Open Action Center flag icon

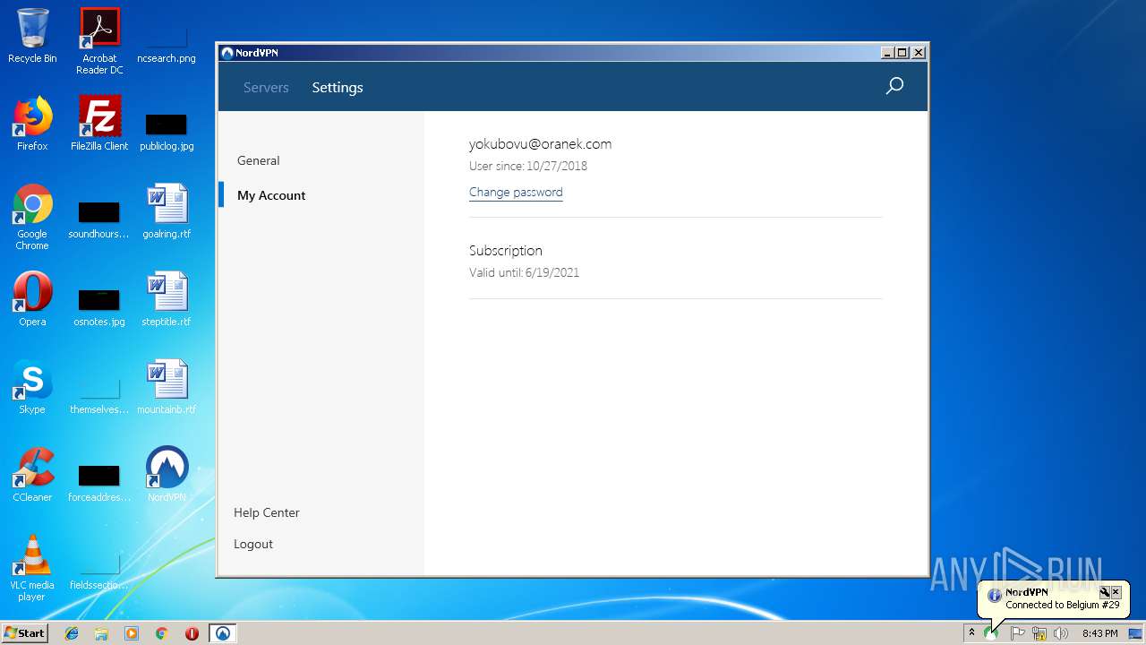[1017, 633]
